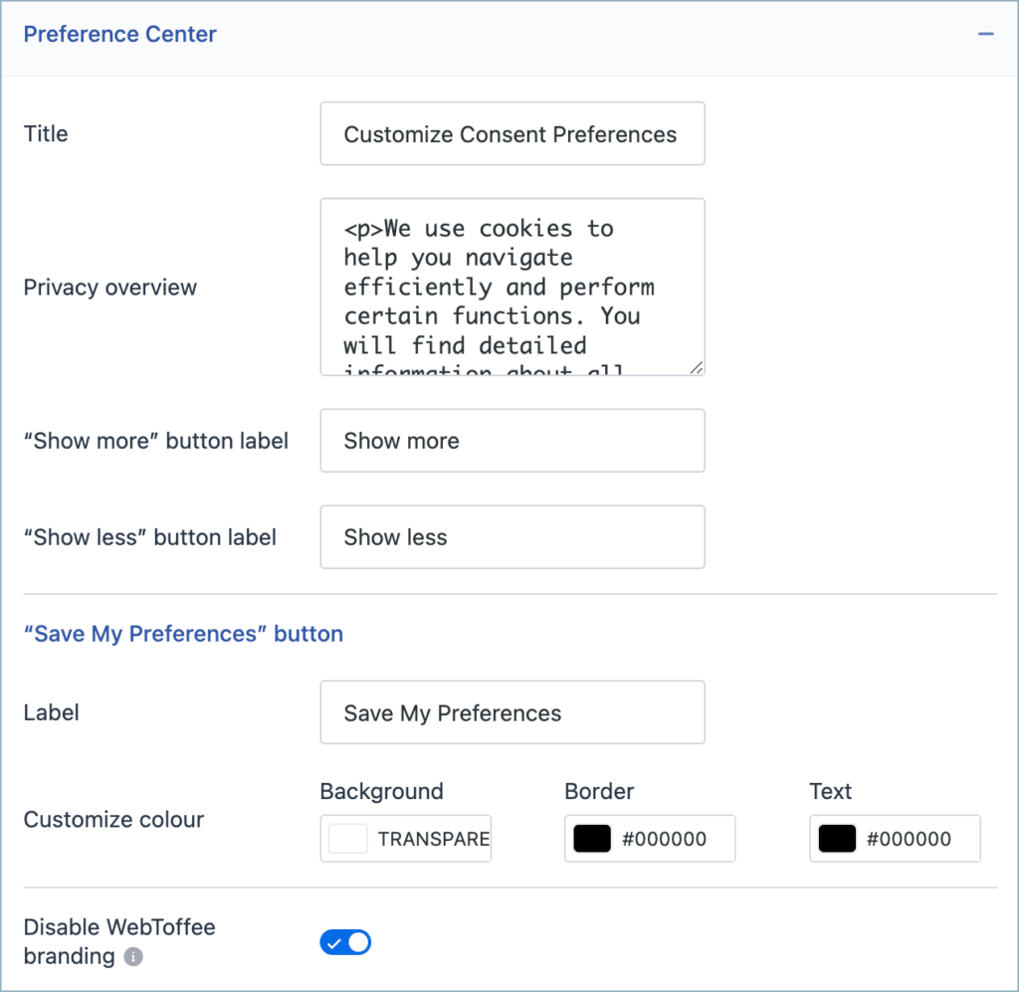Image resolution: width=1019 pixels, height=992 pixels.
Task: Edit the "Show less" button label field
Action: (x=512, y=537)
